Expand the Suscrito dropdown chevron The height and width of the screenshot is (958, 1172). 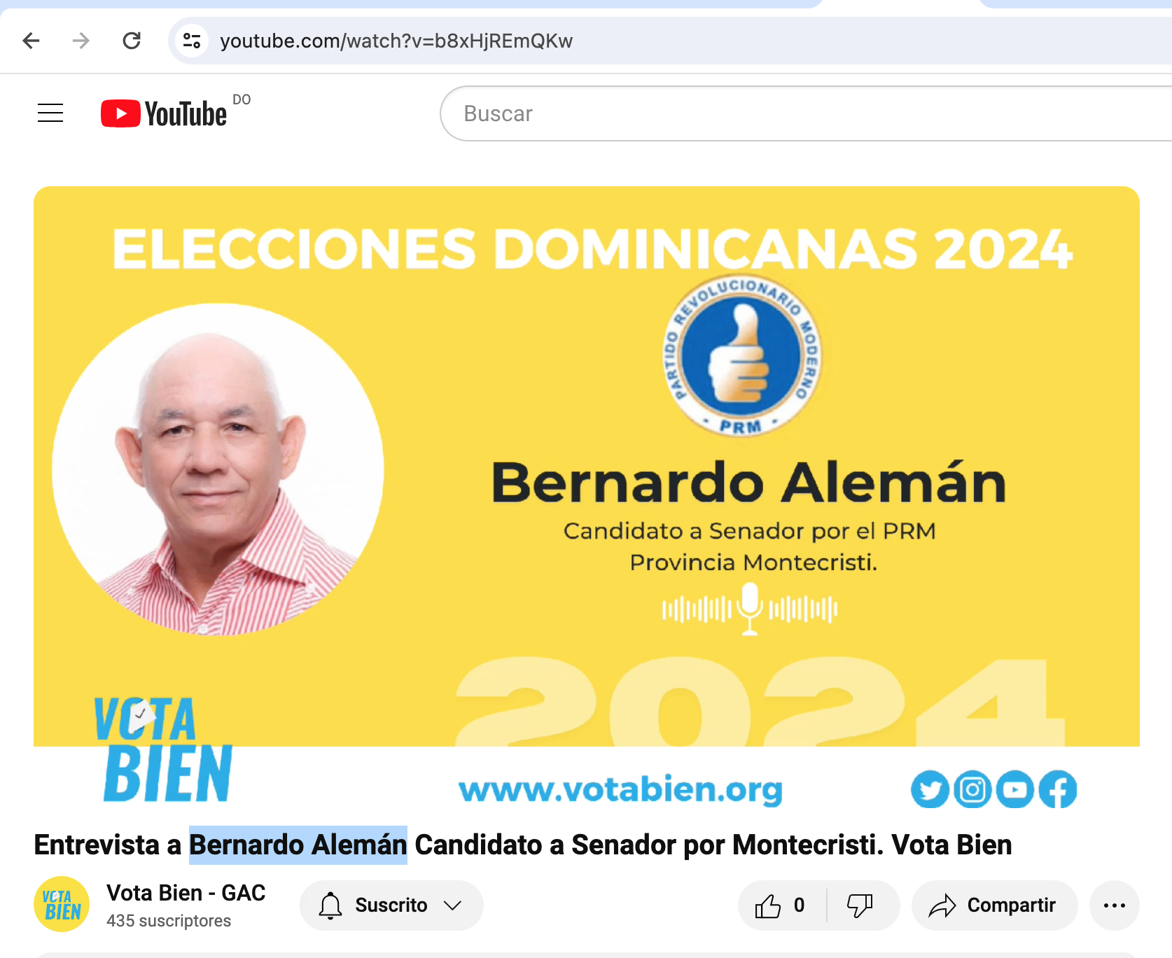click(x=453, y=905)
